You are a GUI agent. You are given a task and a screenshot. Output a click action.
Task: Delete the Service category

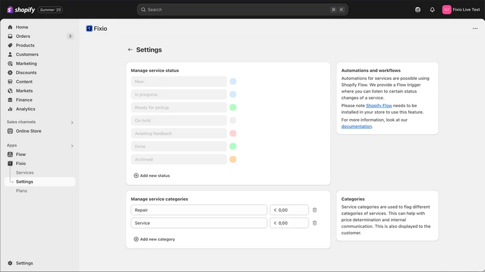pyautogui.click(x=315, y=223)
